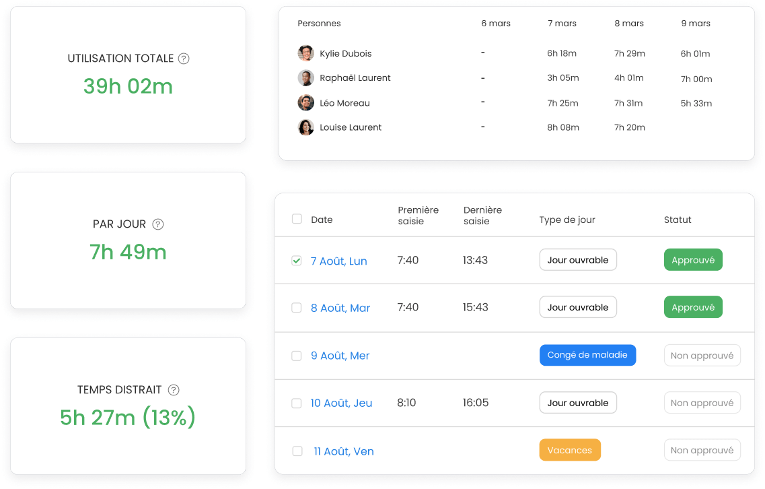Click the 6 mars column header
The height and width of the screenshot is (489, 765).
pos(496,24)
